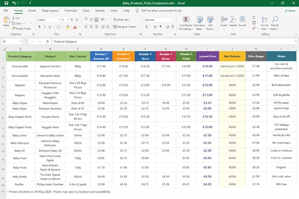
Task: Toggle Center horizontal alignment
Action: pos(91,27)
